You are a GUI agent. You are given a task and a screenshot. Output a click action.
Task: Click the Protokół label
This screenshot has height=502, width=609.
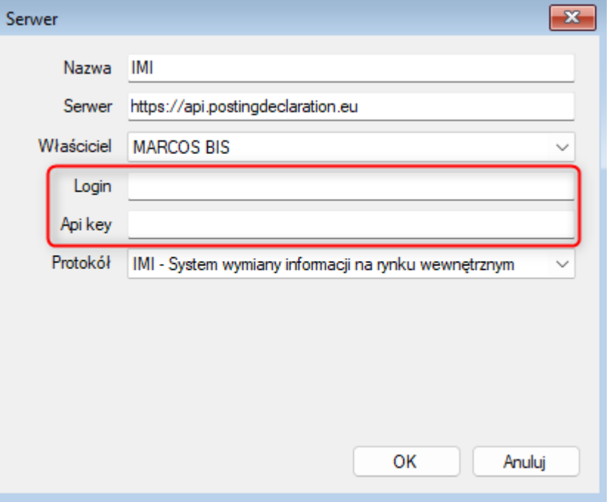point(82,263)
